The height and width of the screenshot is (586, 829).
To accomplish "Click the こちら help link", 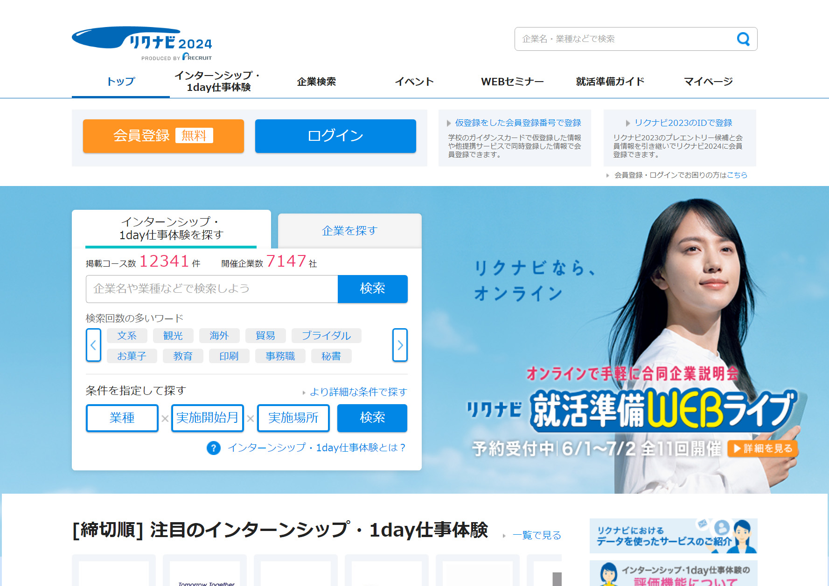I will click(x=737, y=175).
